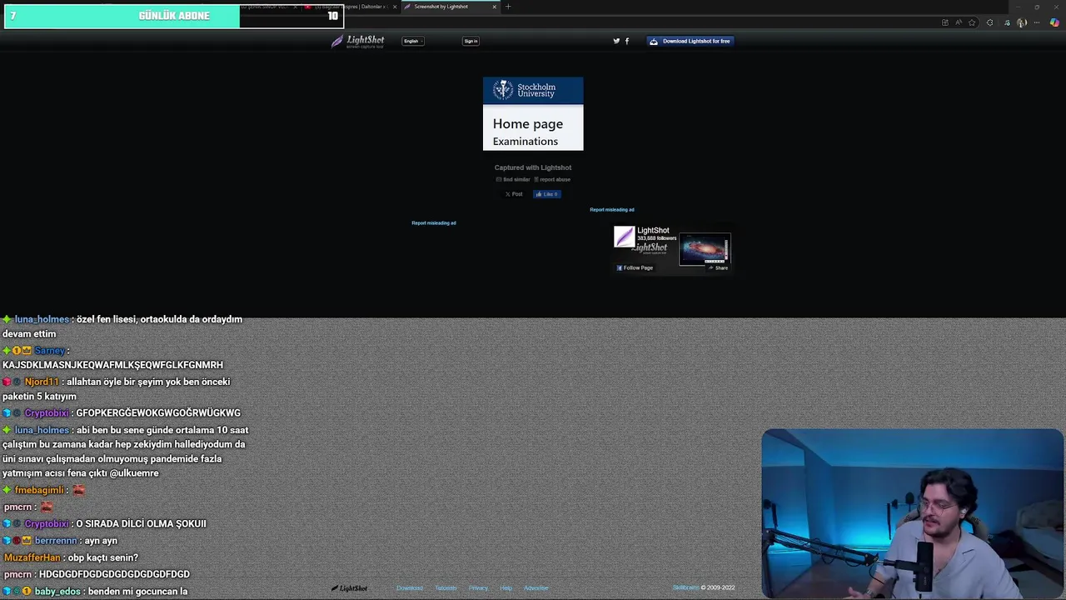Viewport: 1066px width, 600px height.
Task: Click the galaxy image in Facebook widget
Action: pos(705,249)
